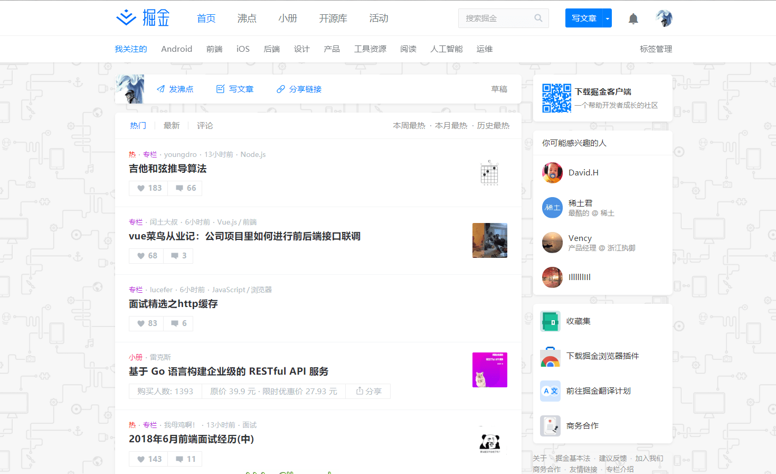Sort articles by 历史最热
This screenshot has width=776, height=474.
click(493, 125)
